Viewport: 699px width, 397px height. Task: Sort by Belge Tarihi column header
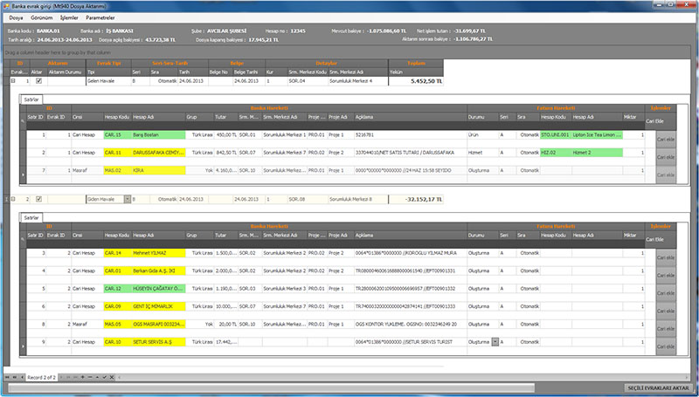point(249,72)
